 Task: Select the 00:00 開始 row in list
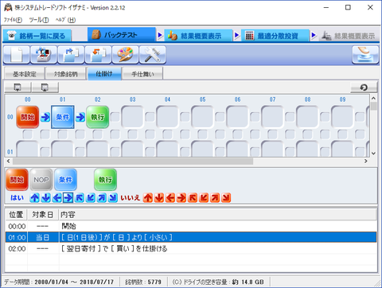(191, 226)
